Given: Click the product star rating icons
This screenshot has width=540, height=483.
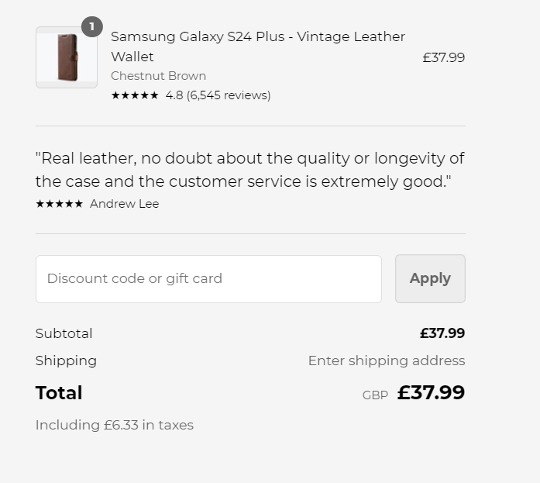Looking at the screenshot, I should [135, 95].
